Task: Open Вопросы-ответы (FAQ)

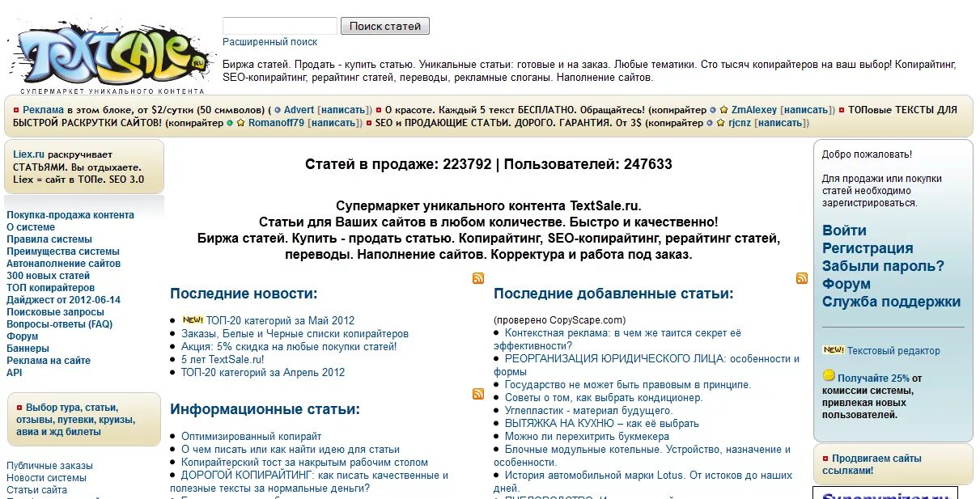Action: (x=60, y=324)
